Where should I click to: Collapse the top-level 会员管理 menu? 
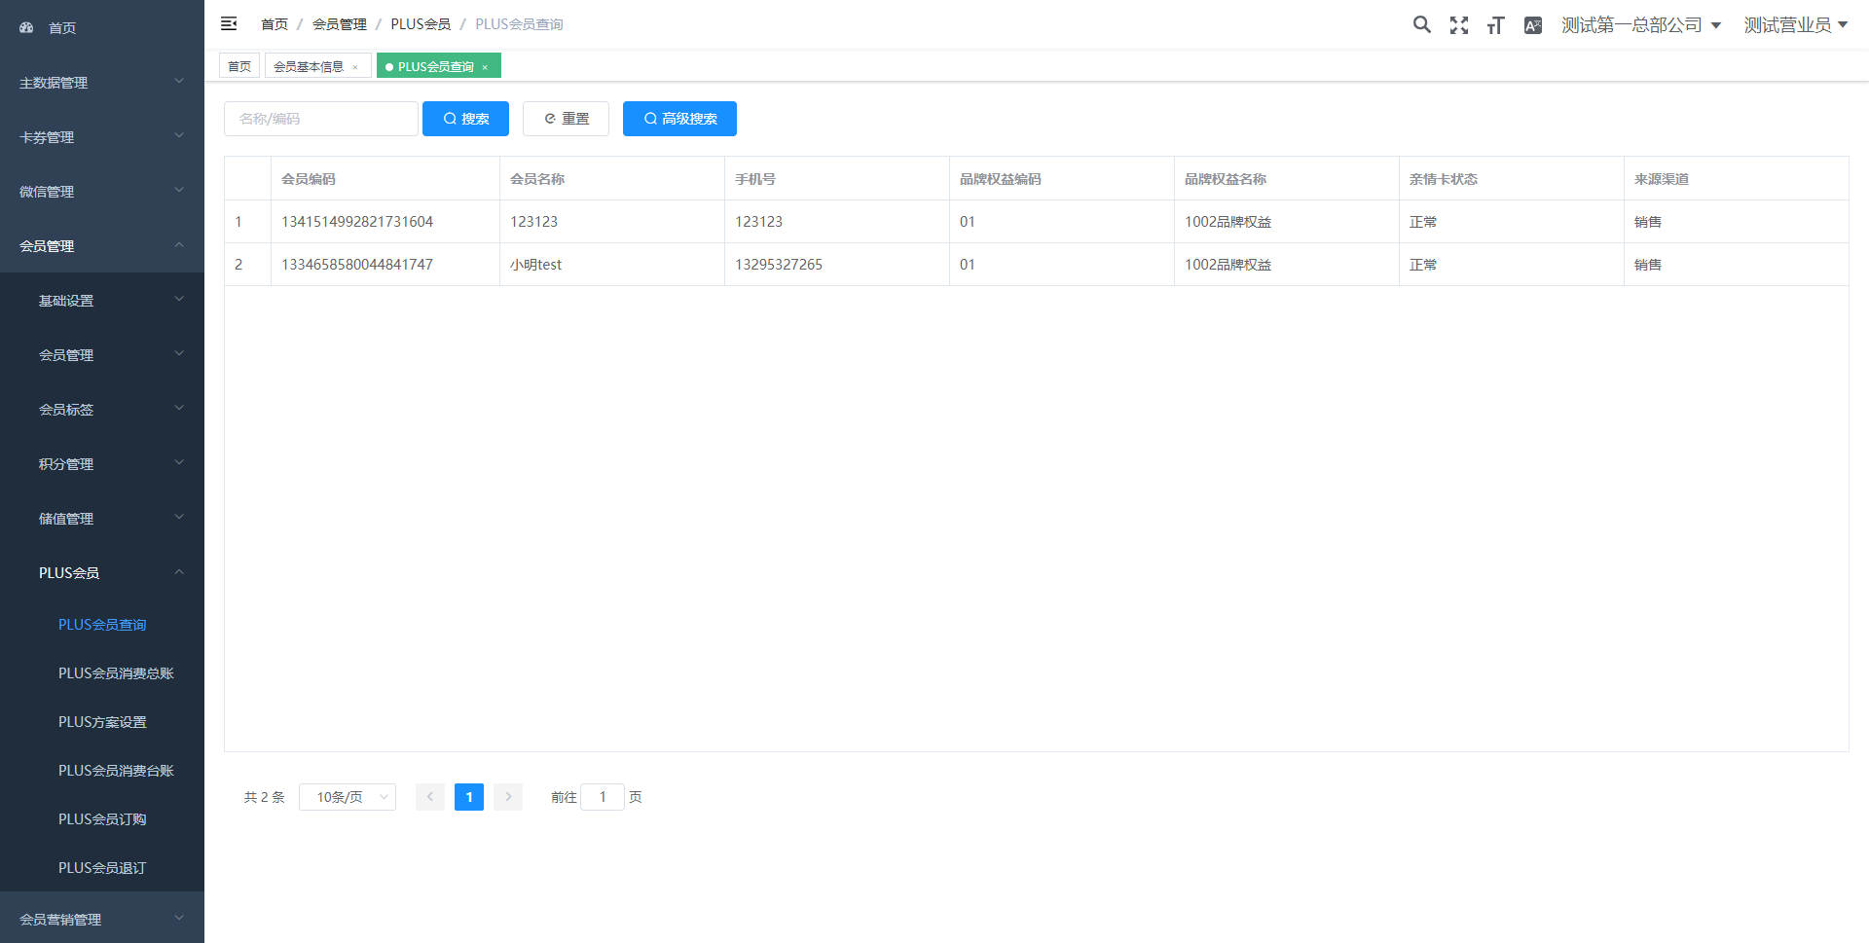(102, 246)
